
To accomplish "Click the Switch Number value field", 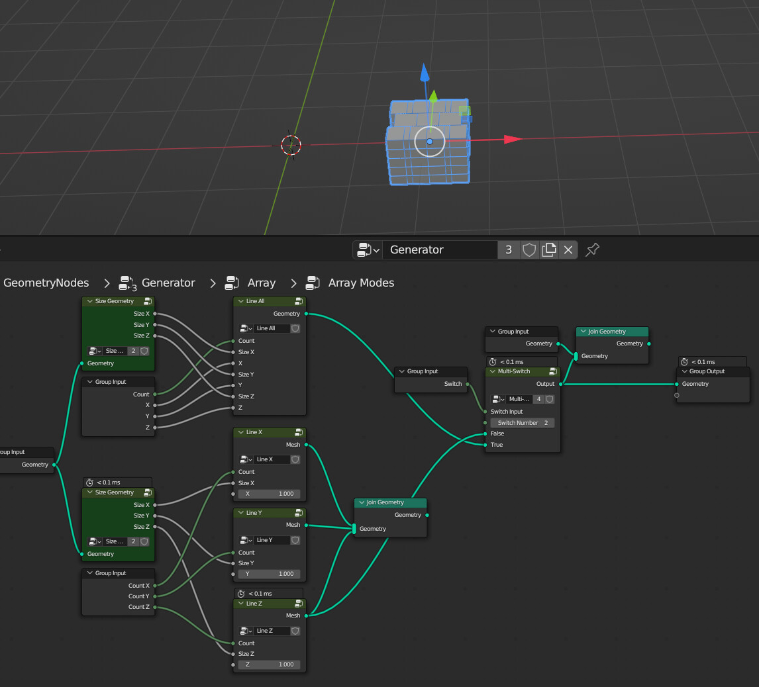I will coord(523,423).
